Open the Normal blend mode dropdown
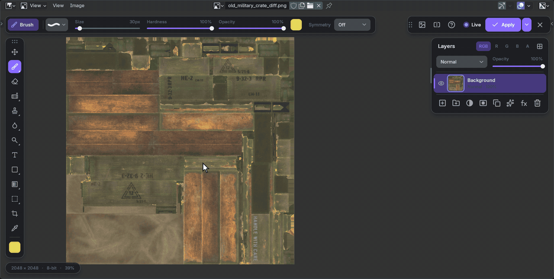554x279 pixels. click(461, 62)
